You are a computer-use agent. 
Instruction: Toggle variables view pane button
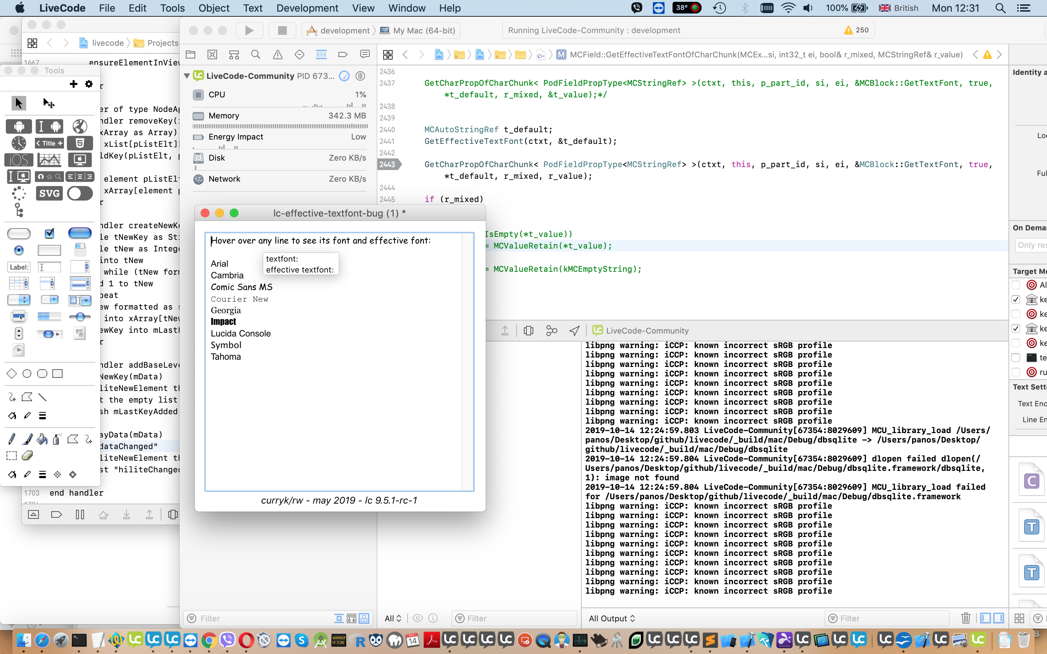[x=986, y=618]
